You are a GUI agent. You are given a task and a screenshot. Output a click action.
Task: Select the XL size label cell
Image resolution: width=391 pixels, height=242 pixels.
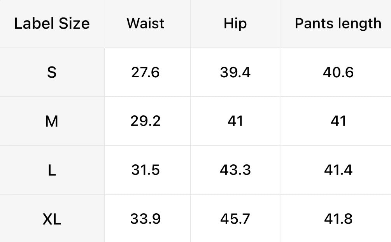[52, 219]
